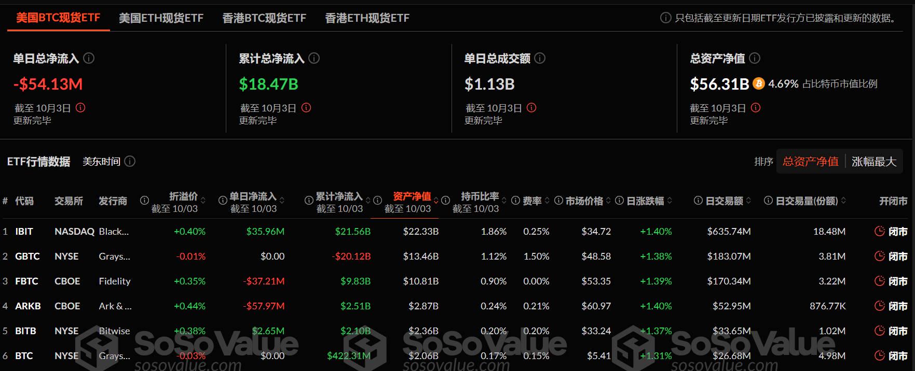Screen dimensions: 915x371
Task: Open the IBIT ticker link
Action: pos(24,231)
